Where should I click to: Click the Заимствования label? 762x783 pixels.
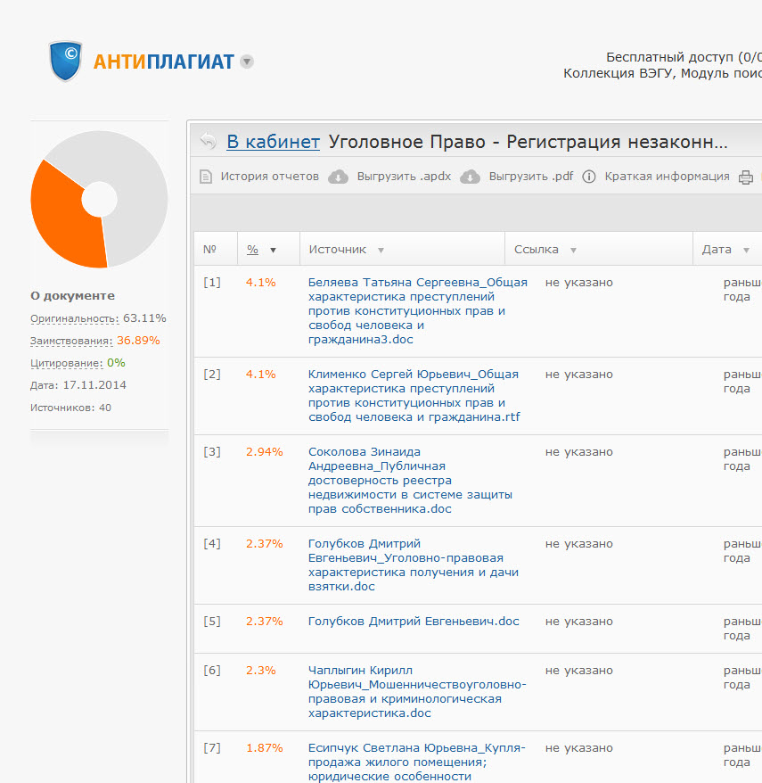[x=71, y=341]
